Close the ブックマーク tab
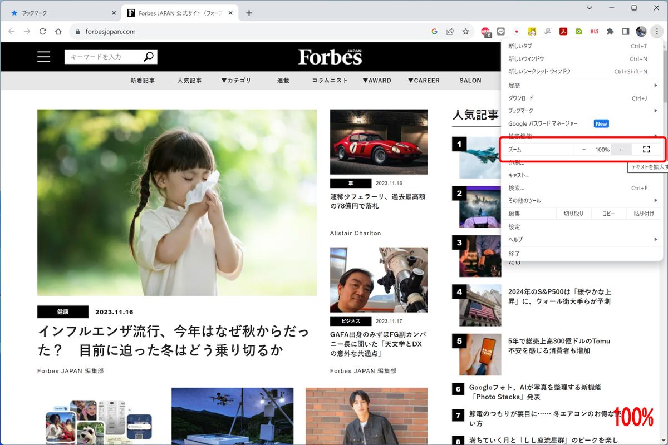Screen dimensions: 668x445 click(114, 13)
